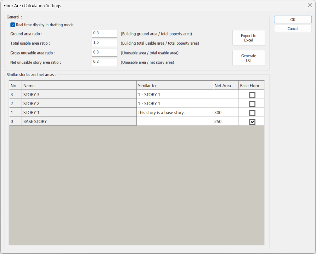The width and height of the screenshot is (316, 254).
Task: Click the OK button
Action: 293,19
